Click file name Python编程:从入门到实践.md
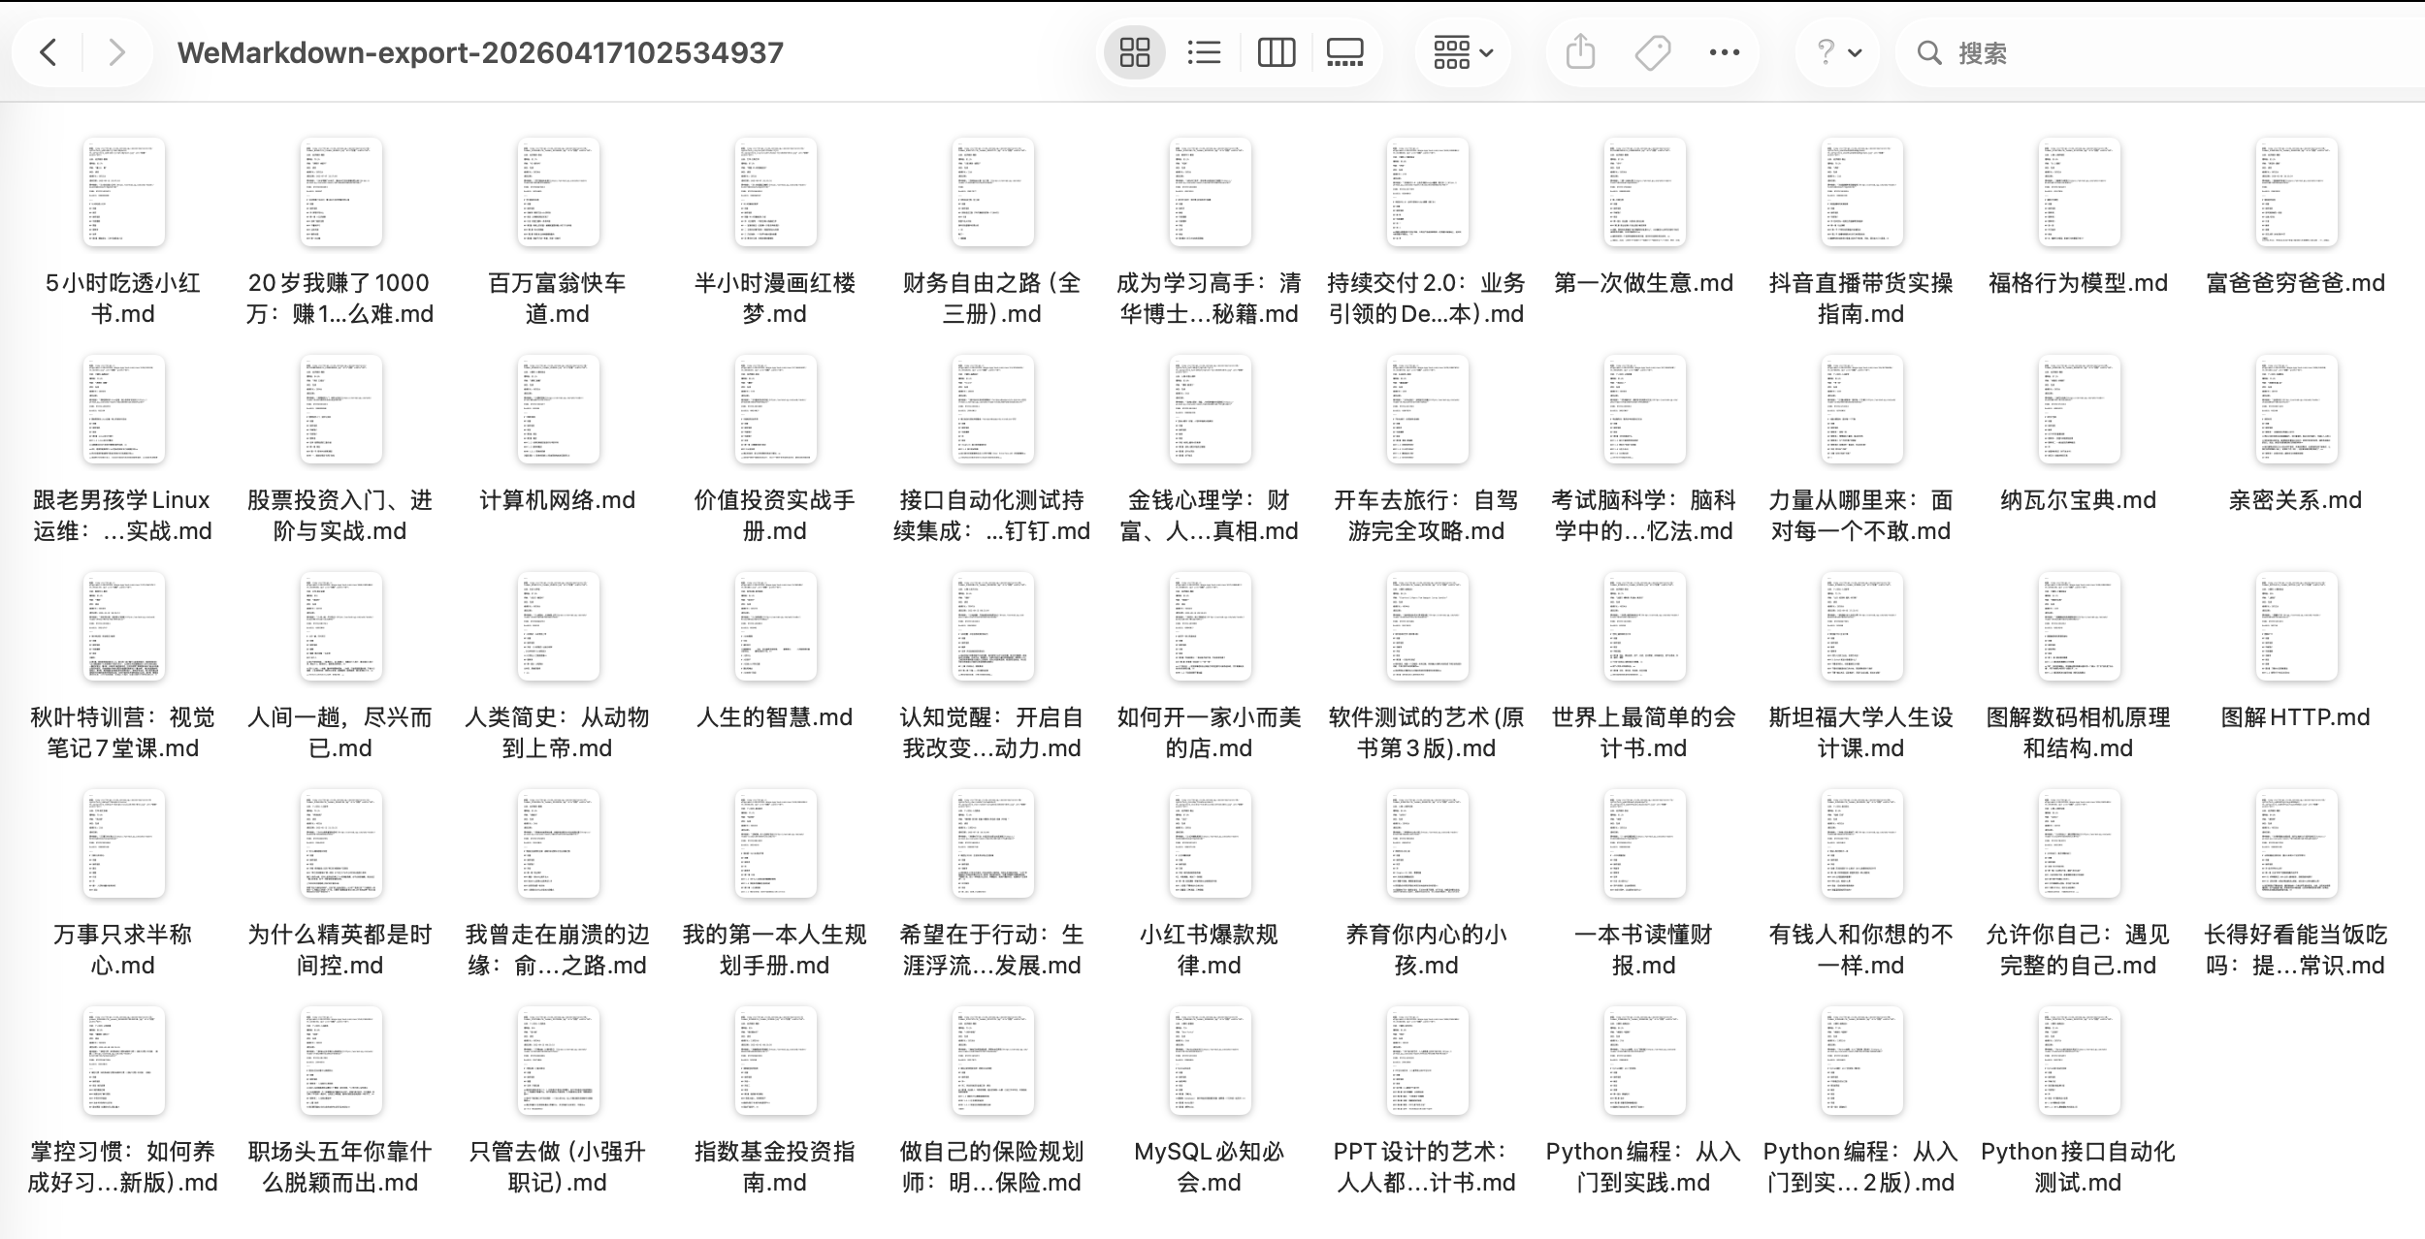The width and height of the screenshot is (2425, 1239). [x=1644, y=1167]
